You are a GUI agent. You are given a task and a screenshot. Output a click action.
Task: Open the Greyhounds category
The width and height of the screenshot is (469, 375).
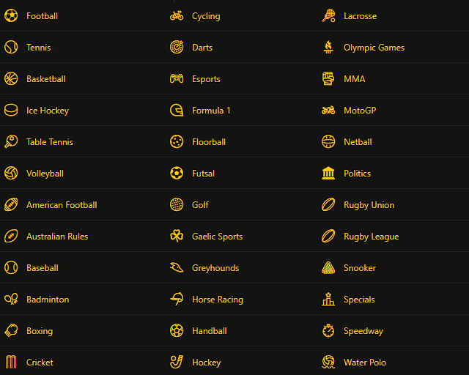(215, 268)
